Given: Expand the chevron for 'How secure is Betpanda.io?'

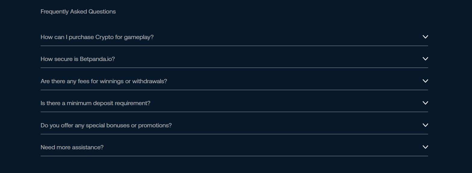Looking at the screenshot, I should (425, 59).
